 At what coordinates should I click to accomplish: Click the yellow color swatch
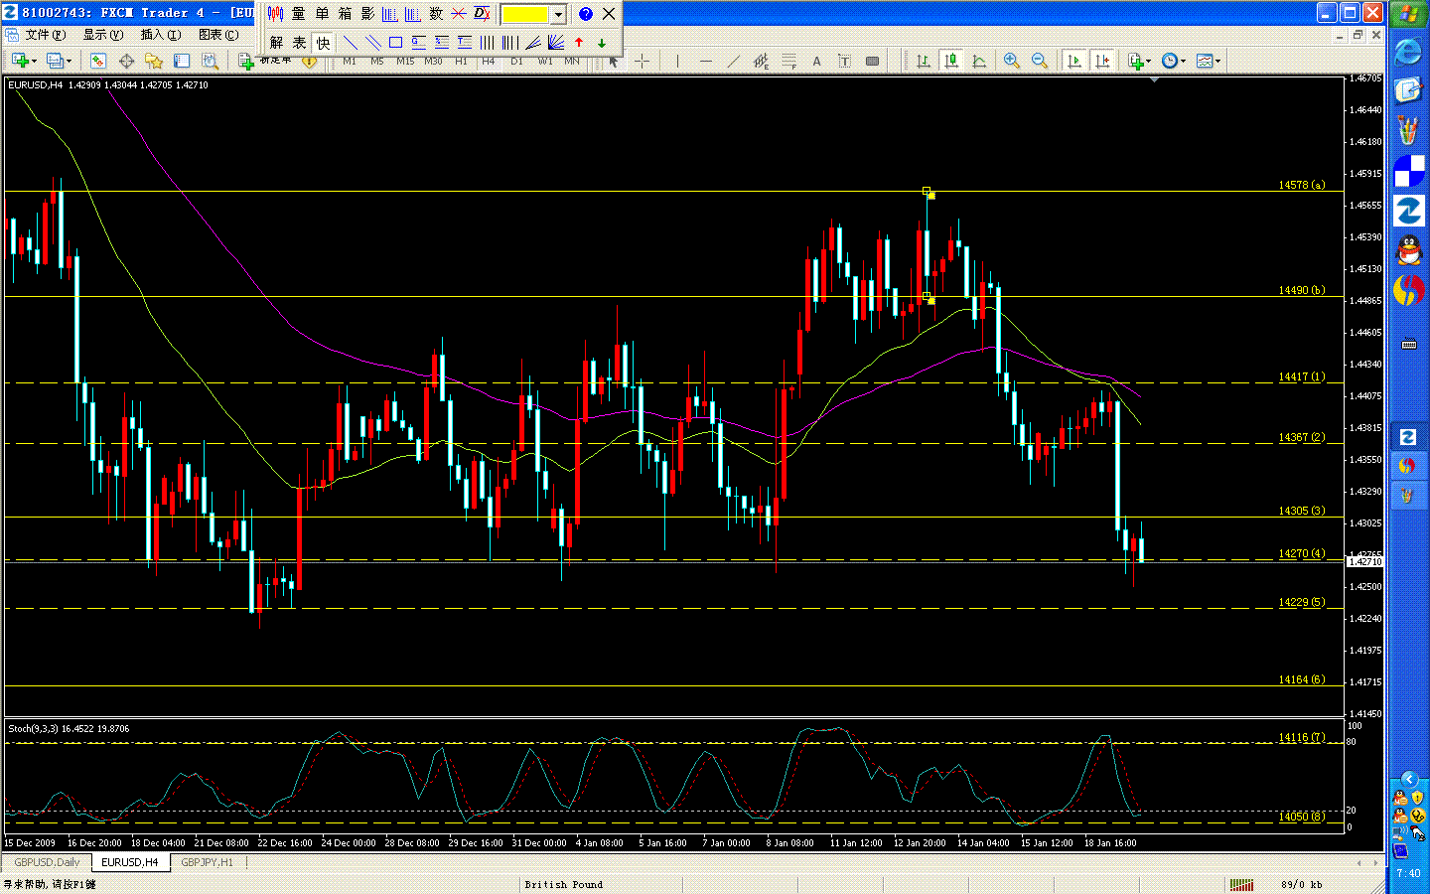click(525, 14)
